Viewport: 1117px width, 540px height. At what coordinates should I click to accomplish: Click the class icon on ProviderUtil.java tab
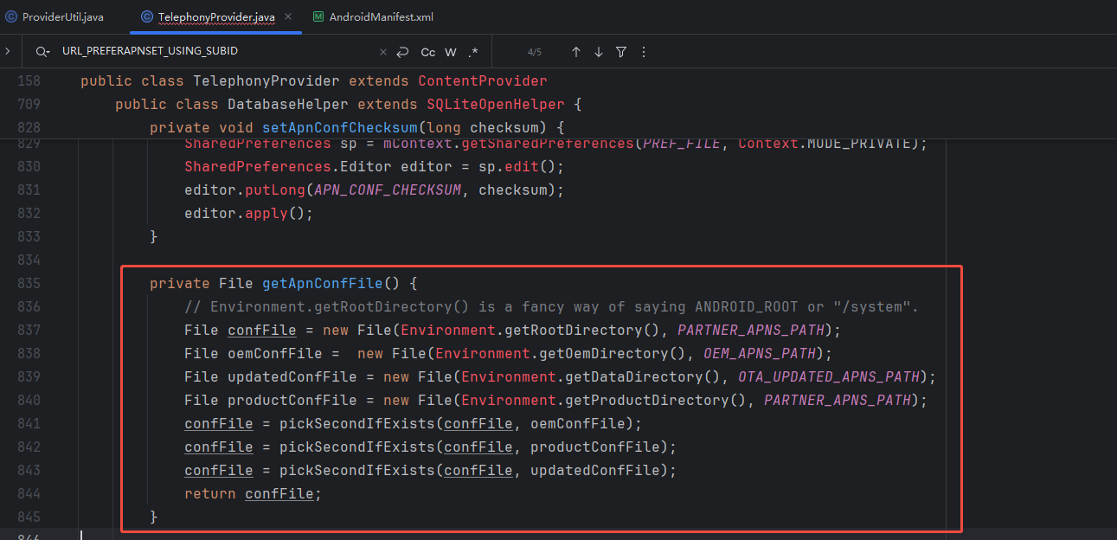click(10, 16)
